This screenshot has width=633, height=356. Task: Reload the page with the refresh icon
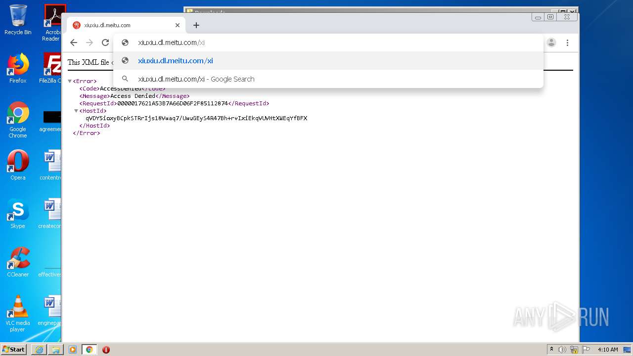[105, 43]
